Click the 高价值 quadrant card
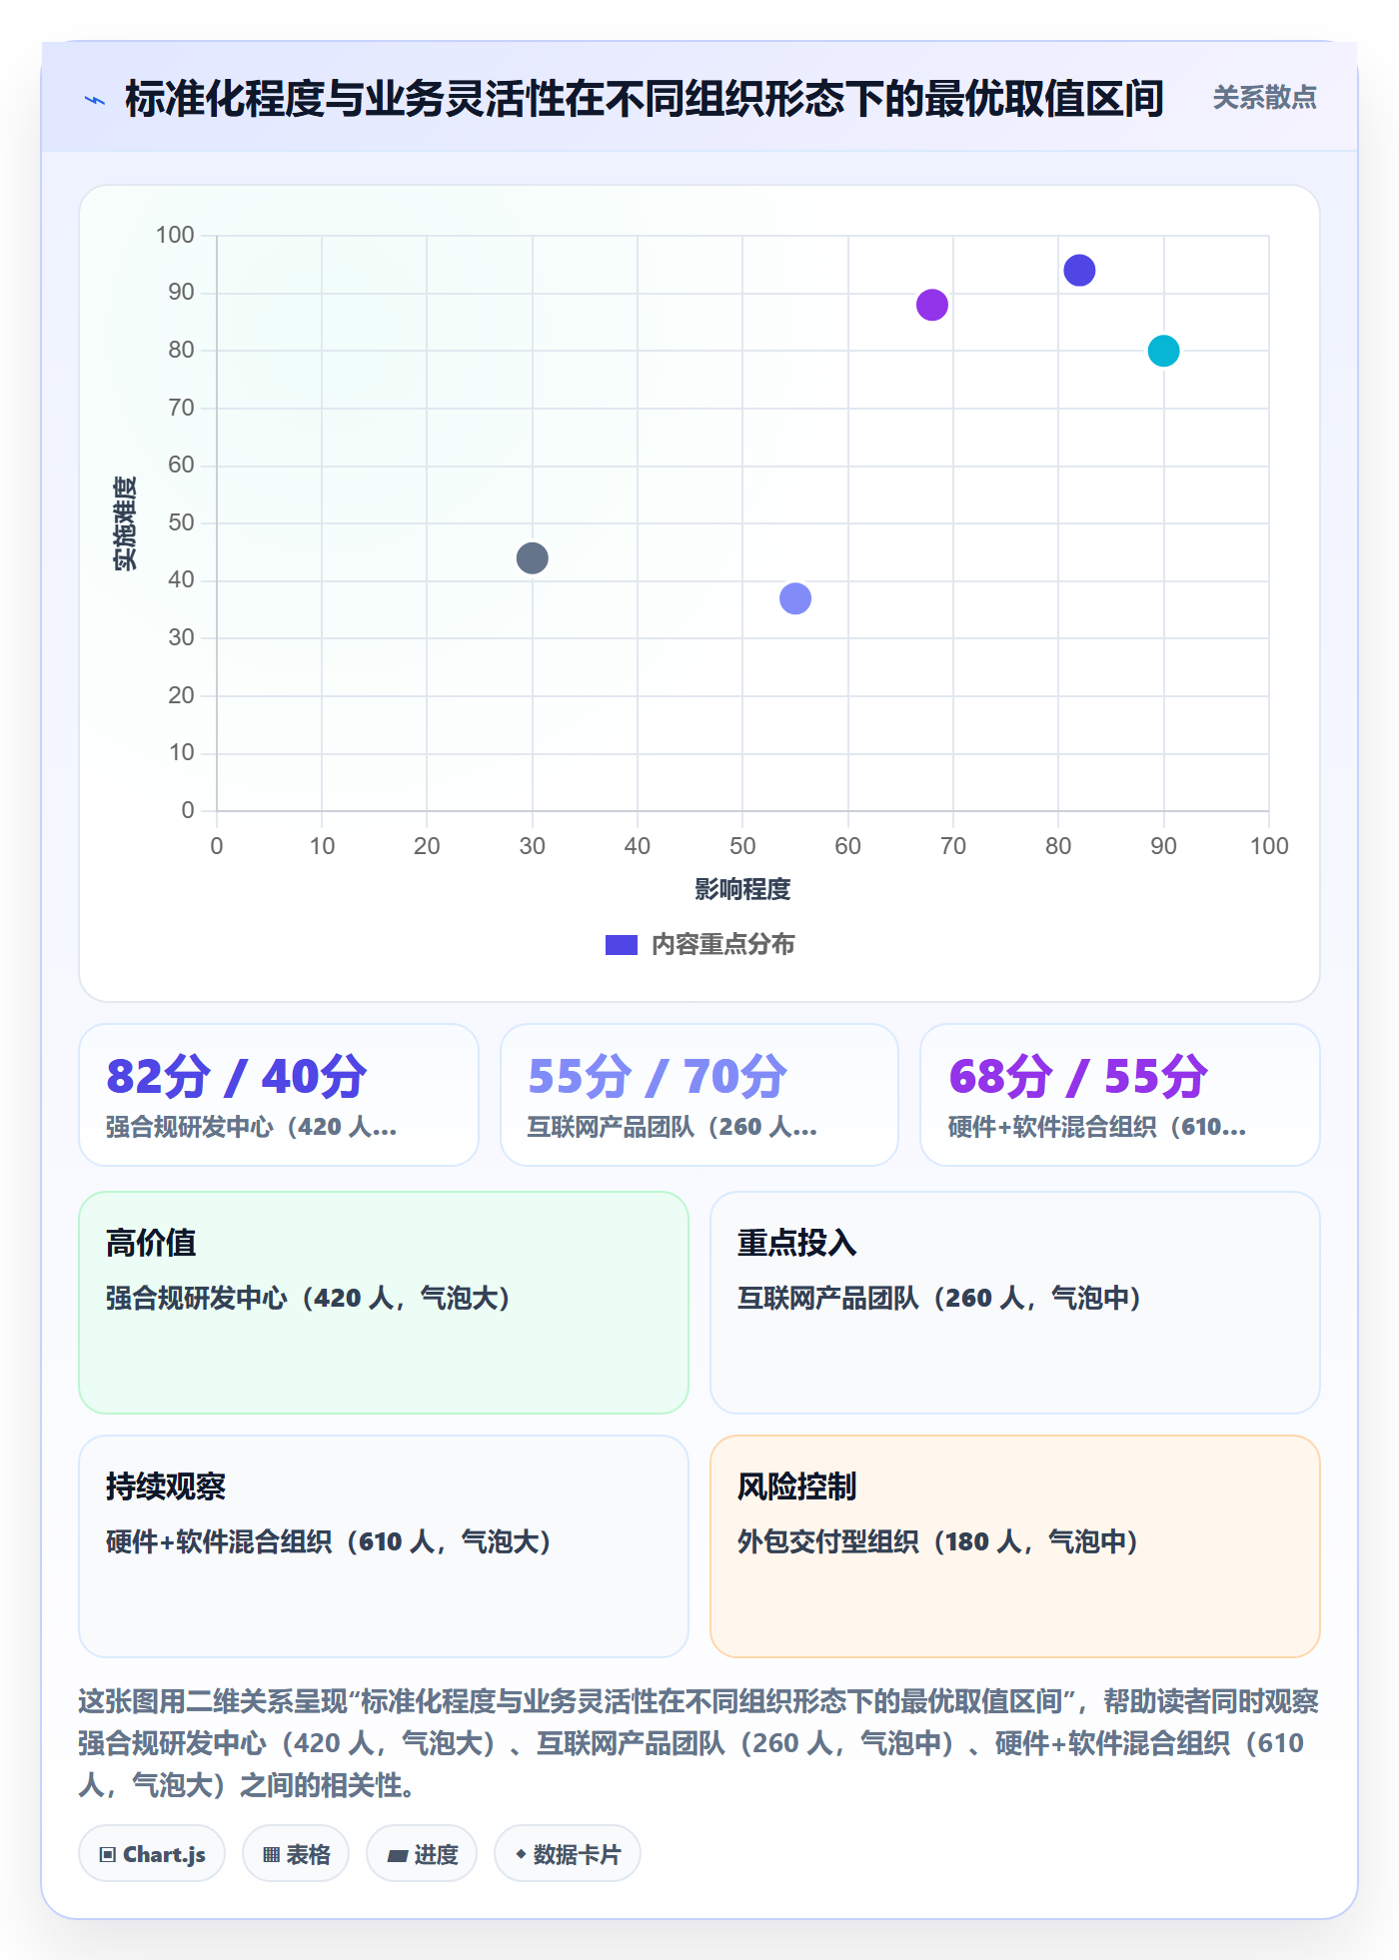Screen dimensions: 1399x1960 pyautogui.click(x=384, y=1303)
